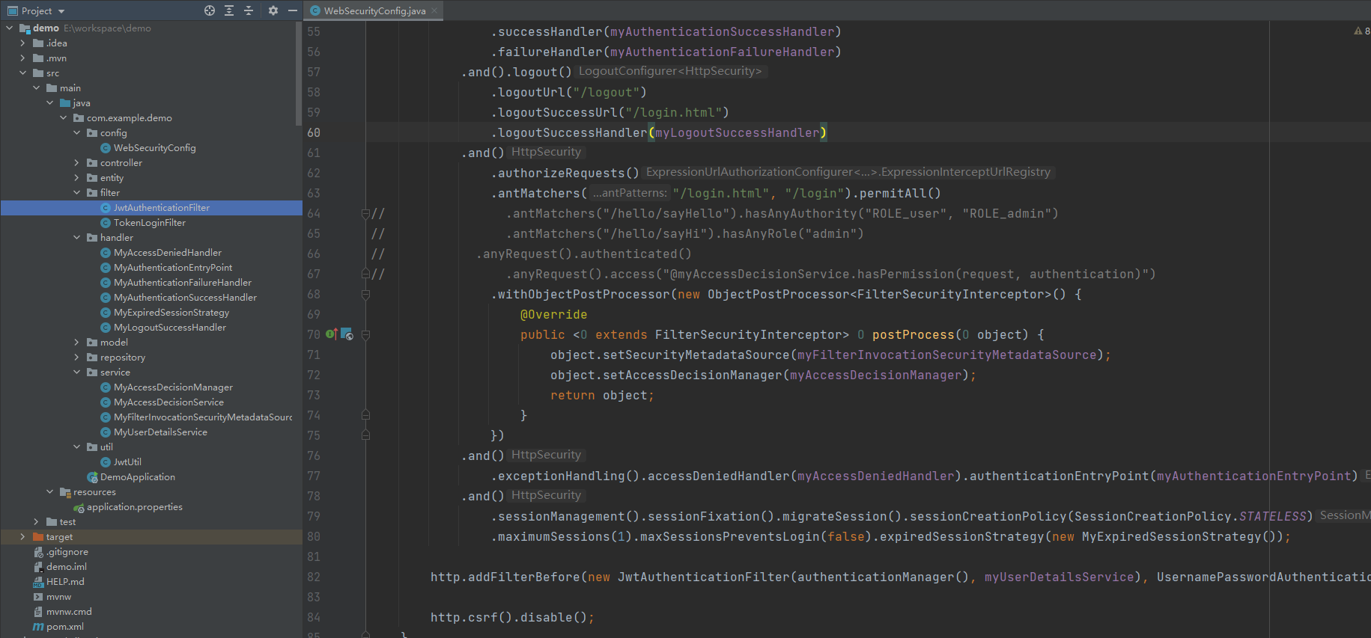
Task: Select TokenLoginFilter class
Action: (x=149, y=222)
